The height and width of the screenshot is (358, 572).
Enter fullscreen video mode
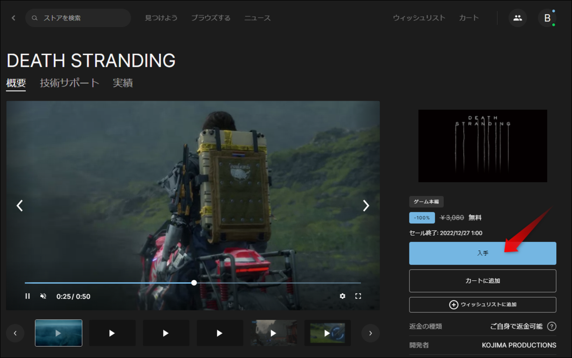pos(358,296)
